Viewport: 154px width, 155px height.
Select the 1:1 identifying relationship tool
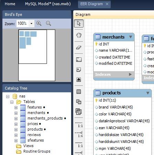[79, 145]
